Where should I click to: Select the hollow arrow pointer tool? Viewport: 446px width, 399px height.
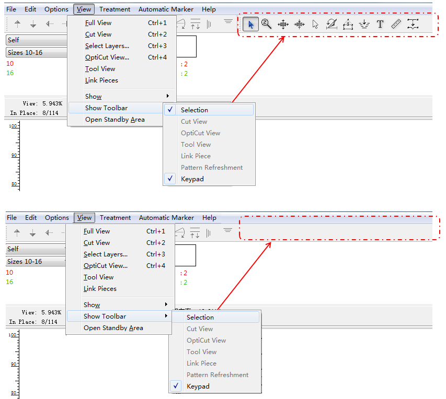coord(315,24)
